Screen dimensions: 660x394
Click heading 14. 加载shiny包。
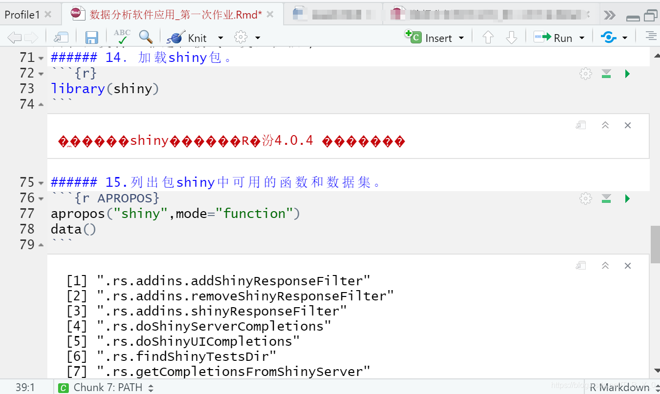[143, 58]
